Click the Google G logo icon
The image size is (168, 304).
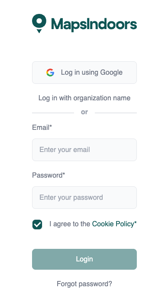pyautogui.click(x=50, y=73)
